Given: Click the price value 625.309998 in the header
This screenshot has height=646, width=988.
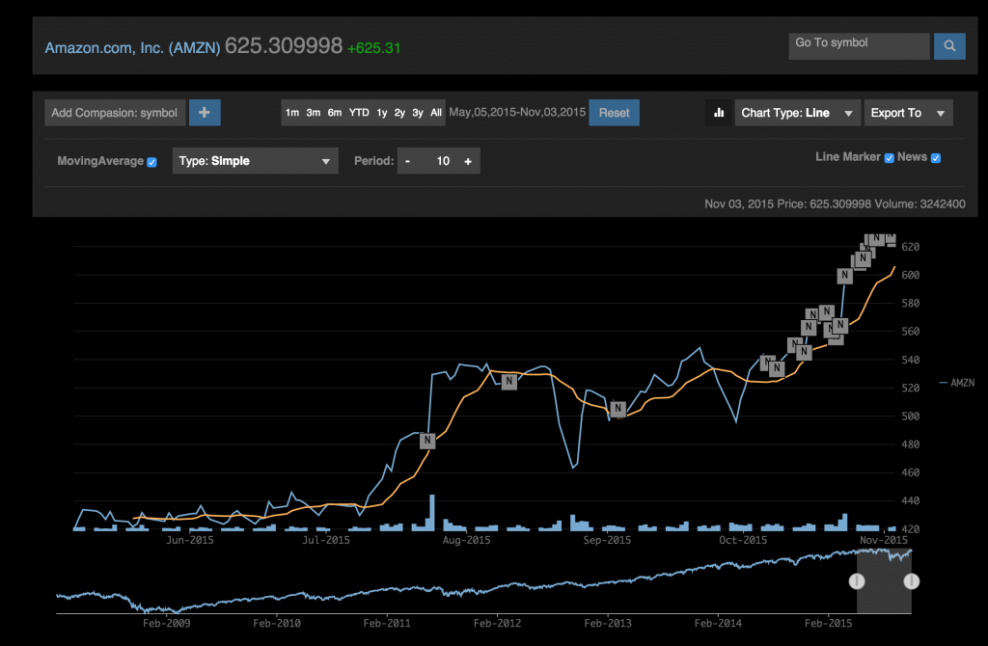Looking at the screenshot, I should coord(284,45).
